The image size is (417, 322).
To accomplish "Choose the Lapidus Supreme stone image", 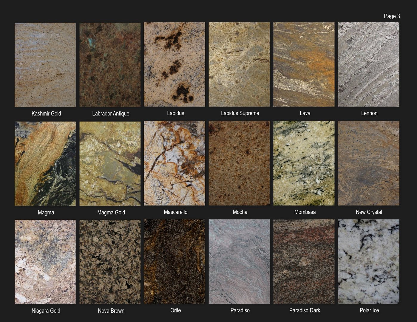I will 239,64.
